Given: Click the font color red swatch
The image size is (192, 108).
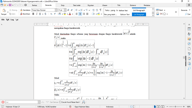Looking at the screenshot, I should coord(70,14).
